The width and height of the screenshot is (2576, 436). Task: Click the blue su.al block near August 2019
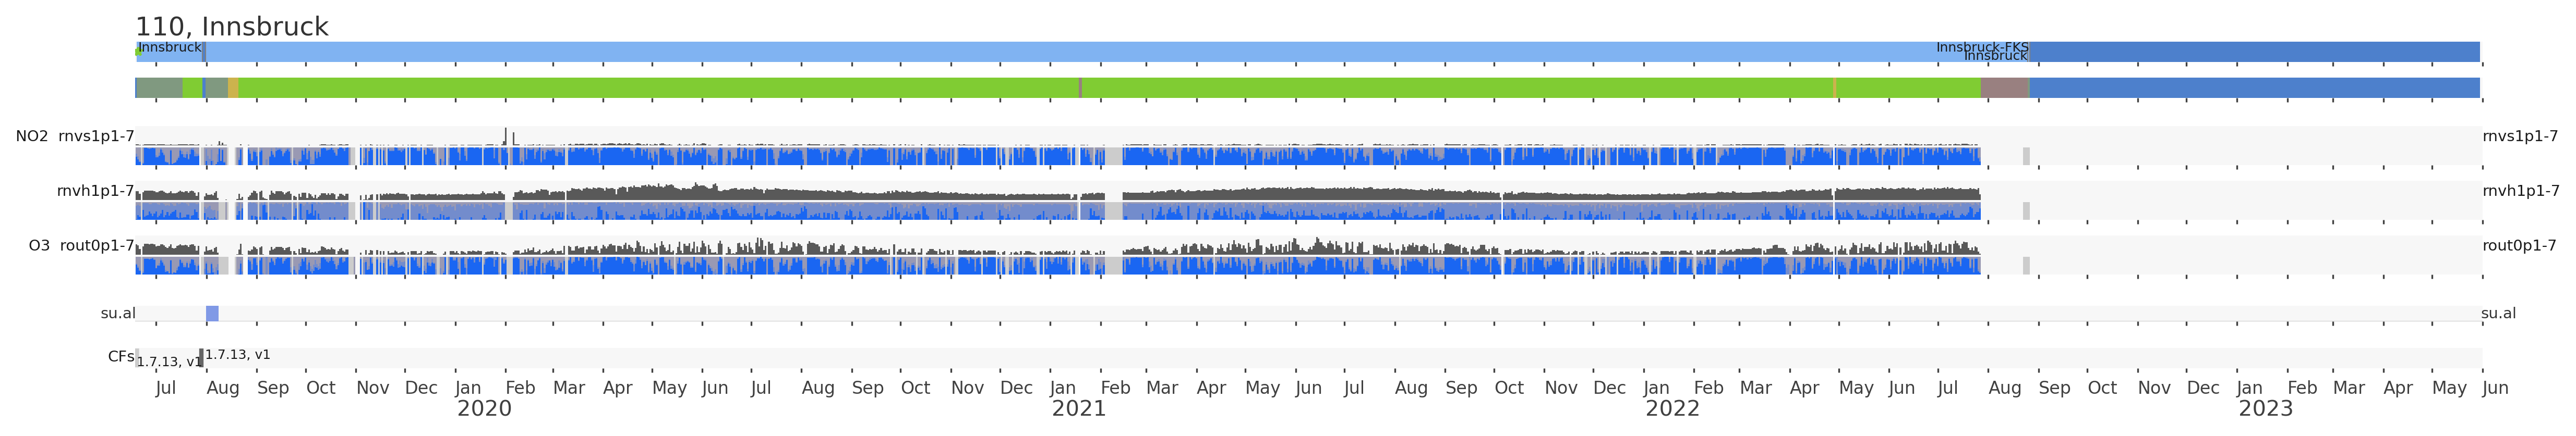[x=212, y=314]
